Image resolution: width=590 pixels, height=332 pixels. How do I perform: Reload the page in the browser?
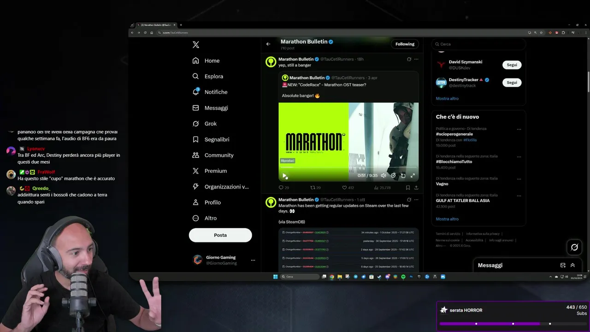pos(145,33)
